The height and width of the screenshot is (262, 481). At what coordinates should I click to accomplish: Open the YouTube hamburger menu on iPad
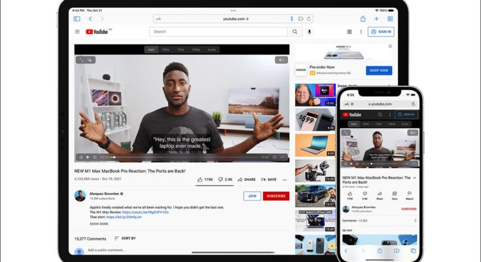coord(77,31)
